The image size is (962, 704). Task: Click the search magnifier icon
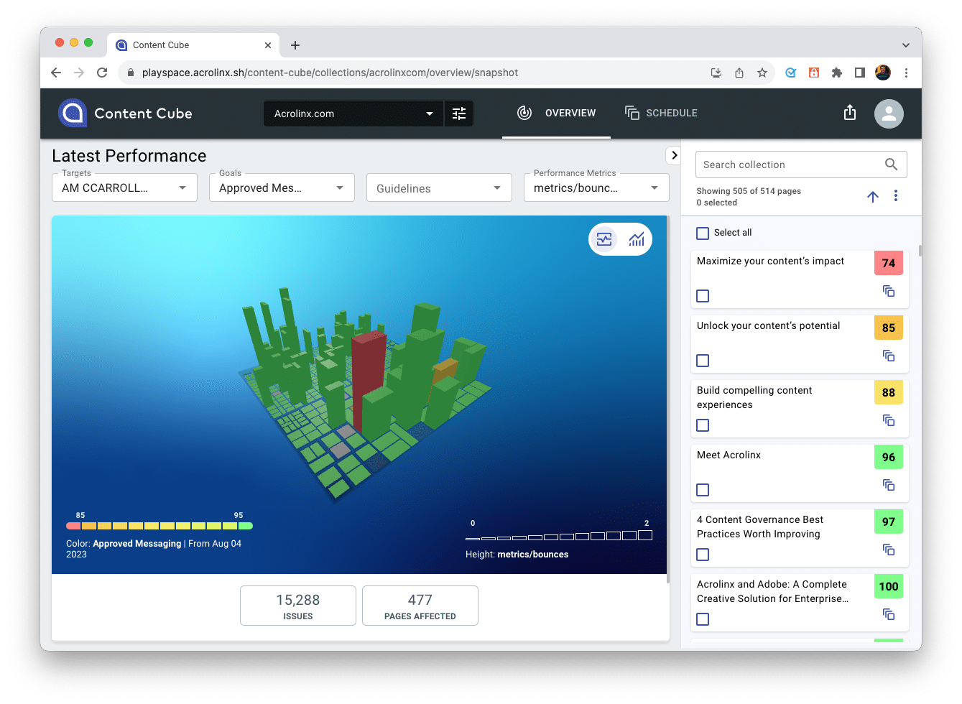(891, 165)
